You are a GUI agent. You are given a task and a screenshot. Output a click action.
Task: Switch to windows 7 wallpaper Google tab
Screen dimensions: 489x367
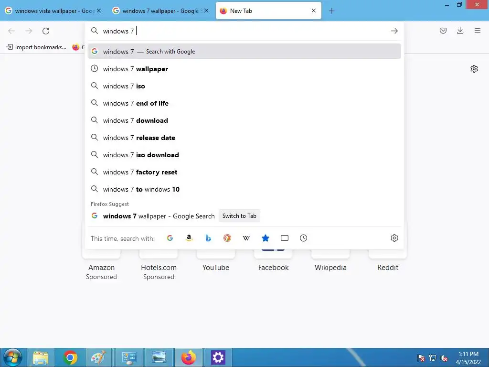[161, 11]
